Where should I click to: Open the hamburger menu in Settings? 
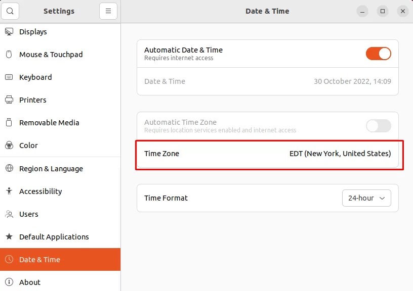(x=108, y=11)
